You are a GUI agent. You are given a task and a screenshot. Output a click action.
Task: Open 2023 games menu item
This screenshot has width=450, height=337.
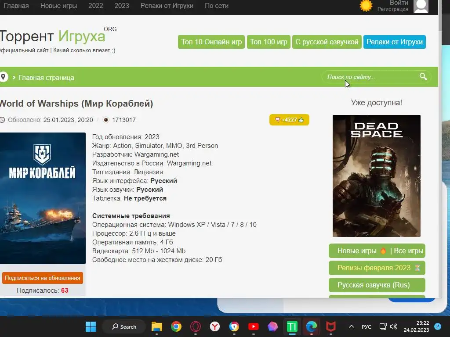(x=122, y=5)
